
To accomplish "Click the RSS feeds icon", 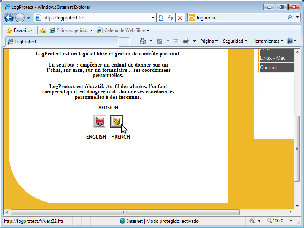I will click(x=160, y=41).
